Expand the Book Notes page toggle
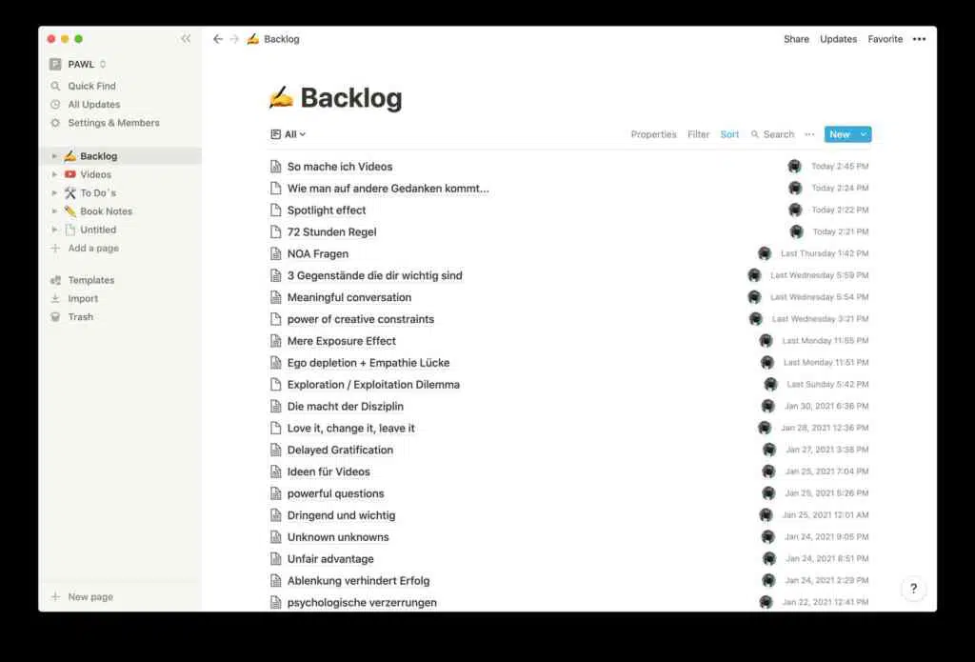This screenshot has height=662, width=975. (x=54, y=211)
